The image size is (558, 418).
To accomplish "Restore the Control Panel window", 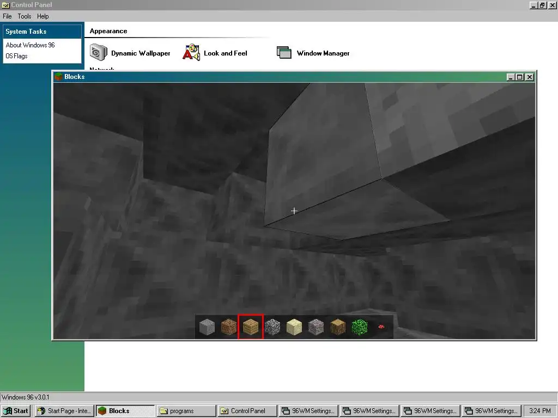I will 542,5.
